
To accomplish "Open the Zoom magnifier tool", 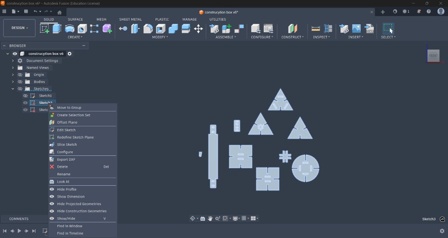I will pos(218,218).
